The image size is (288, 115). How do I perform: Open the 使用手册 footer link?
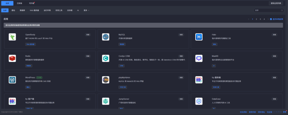coord(252,112)
